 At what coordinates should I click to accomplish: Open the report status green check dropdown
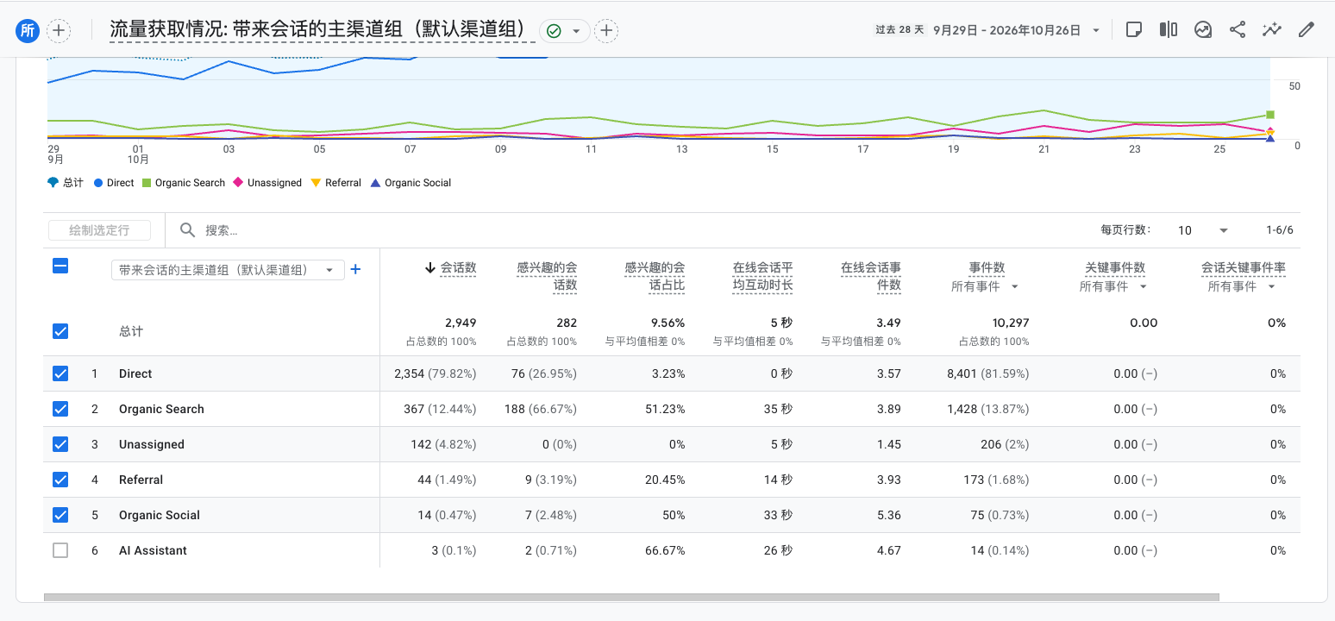(565, 31)
